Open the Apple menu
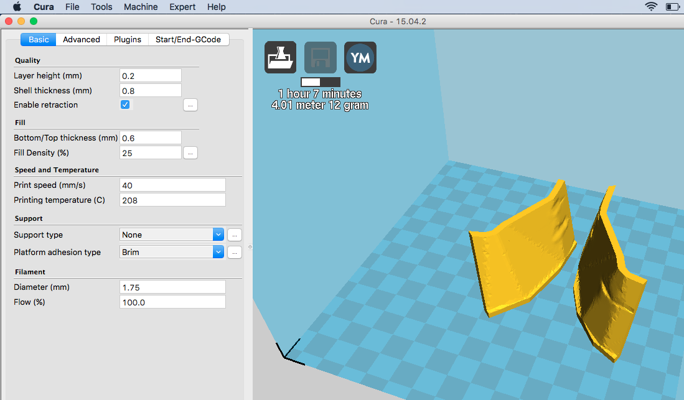The width and height of the screenshot is (684, 400). tap(17, 7)
